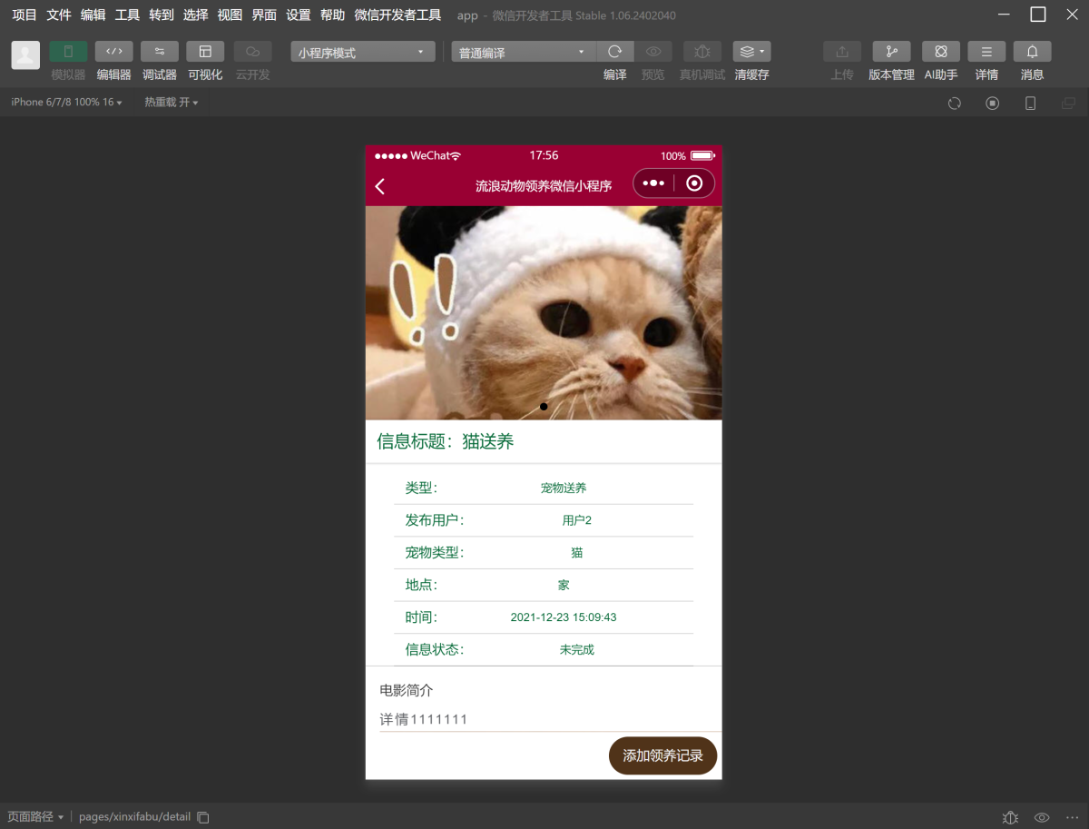The image size is (1089, 829).
Task: Open the mini program mode dropdown
Action: [x=362, y=53]
